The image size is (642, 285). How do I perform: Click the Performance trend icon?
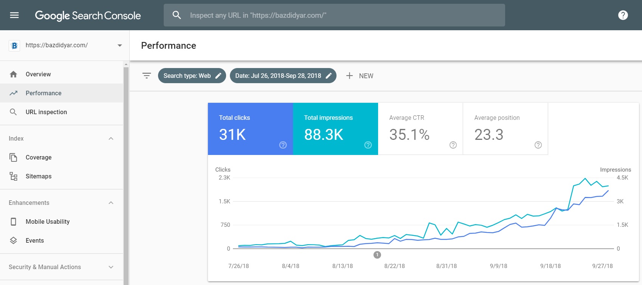click(13, 93)
